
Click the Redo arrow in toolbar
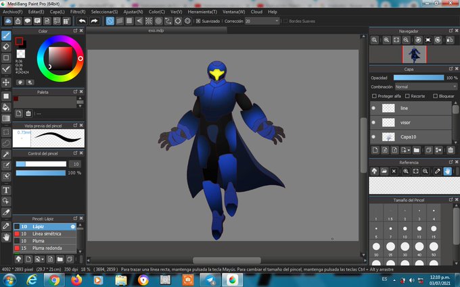[x=94, y=21]
